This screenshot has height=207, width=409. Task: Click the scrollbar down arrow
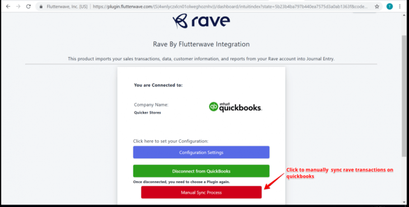click(404, 202)
